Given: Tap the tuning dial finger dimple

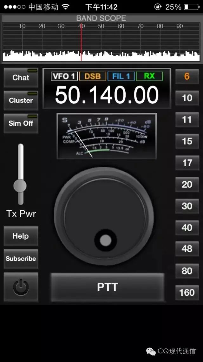Looking at the screenshot, I should click(x=106, y=240).
